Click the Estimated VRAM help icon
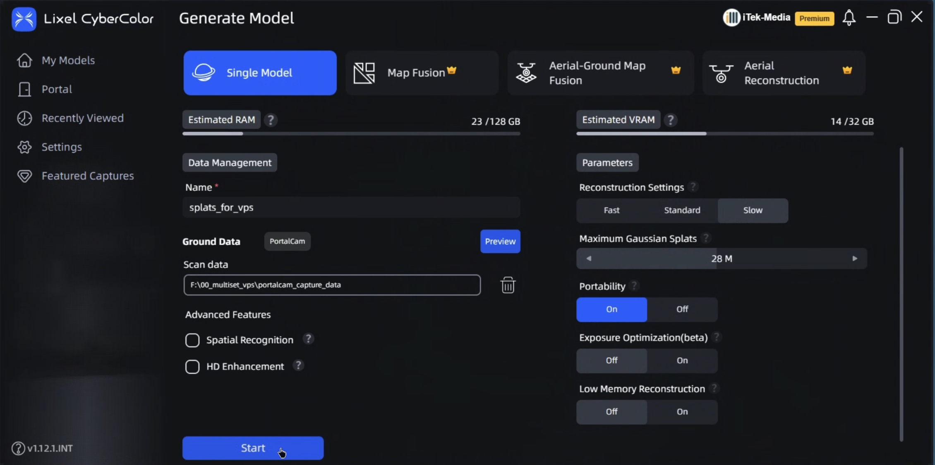Screen dimensions: 935x465 click(670, 120)
